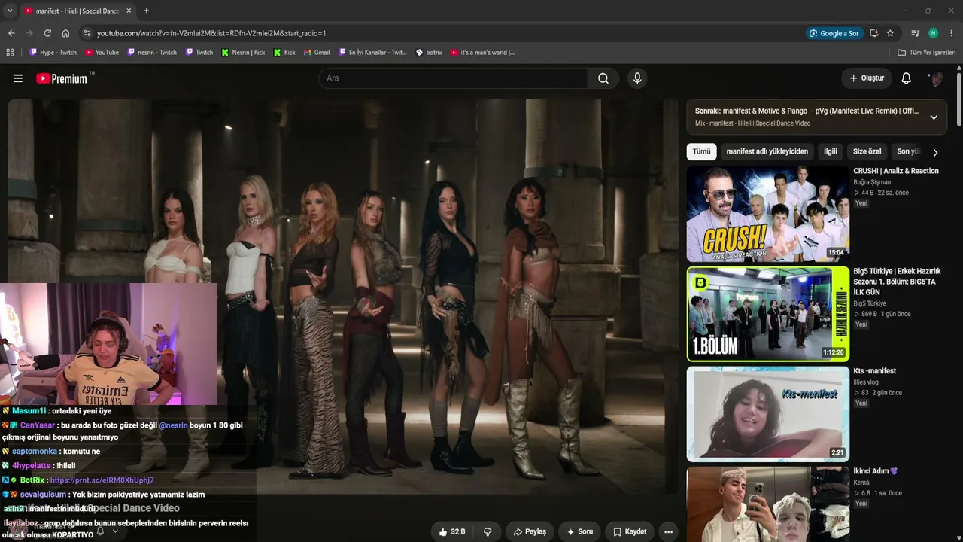Dislike the video

[x=488, y=531]
